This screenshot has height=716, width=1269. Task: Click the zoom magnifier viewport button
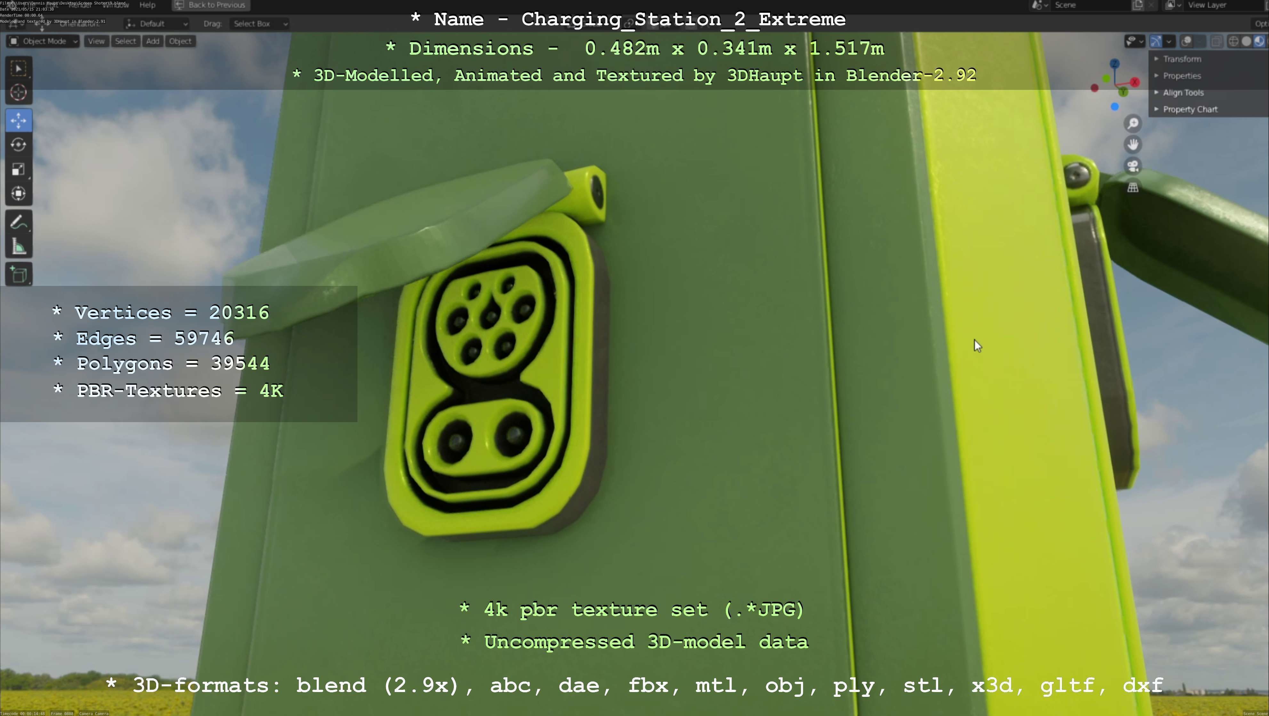(x=1133, y=123)
